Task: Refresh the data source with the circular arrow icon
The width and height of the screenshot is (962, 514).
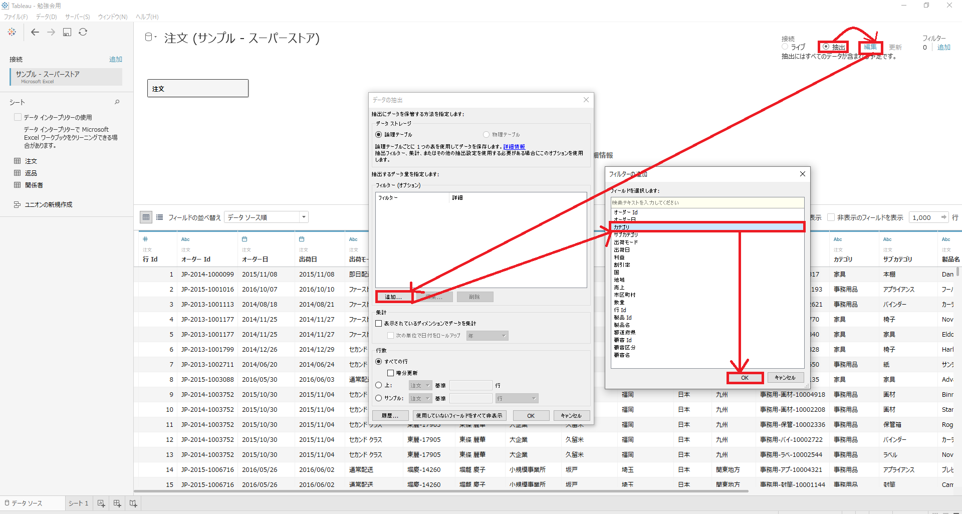Action: pyautogui.click(x=83, y=32)
